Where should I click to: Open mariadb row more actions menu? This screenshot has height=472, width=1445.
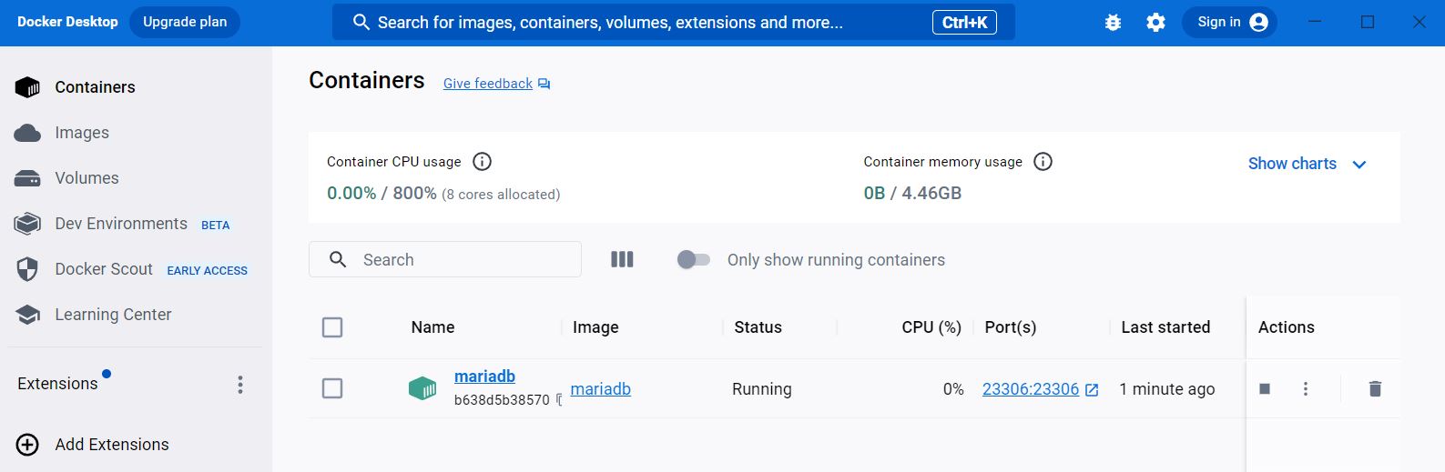point(1306,389)
